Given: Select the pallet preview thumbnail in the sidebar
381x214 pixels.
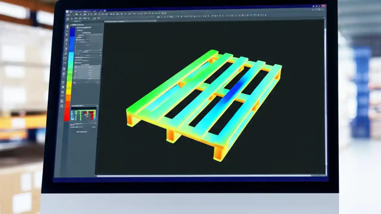Looking at the screenshot, I should coord(84,114).
